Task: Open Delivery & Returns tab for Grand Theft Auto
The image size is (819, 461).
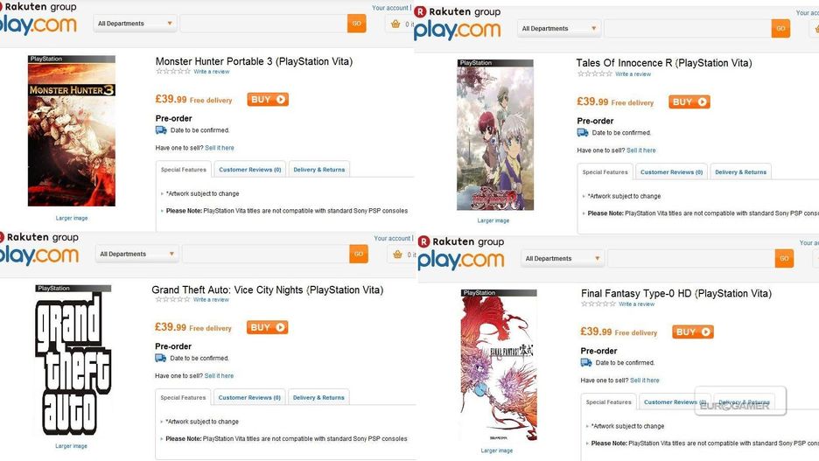Action: (318, 397)
